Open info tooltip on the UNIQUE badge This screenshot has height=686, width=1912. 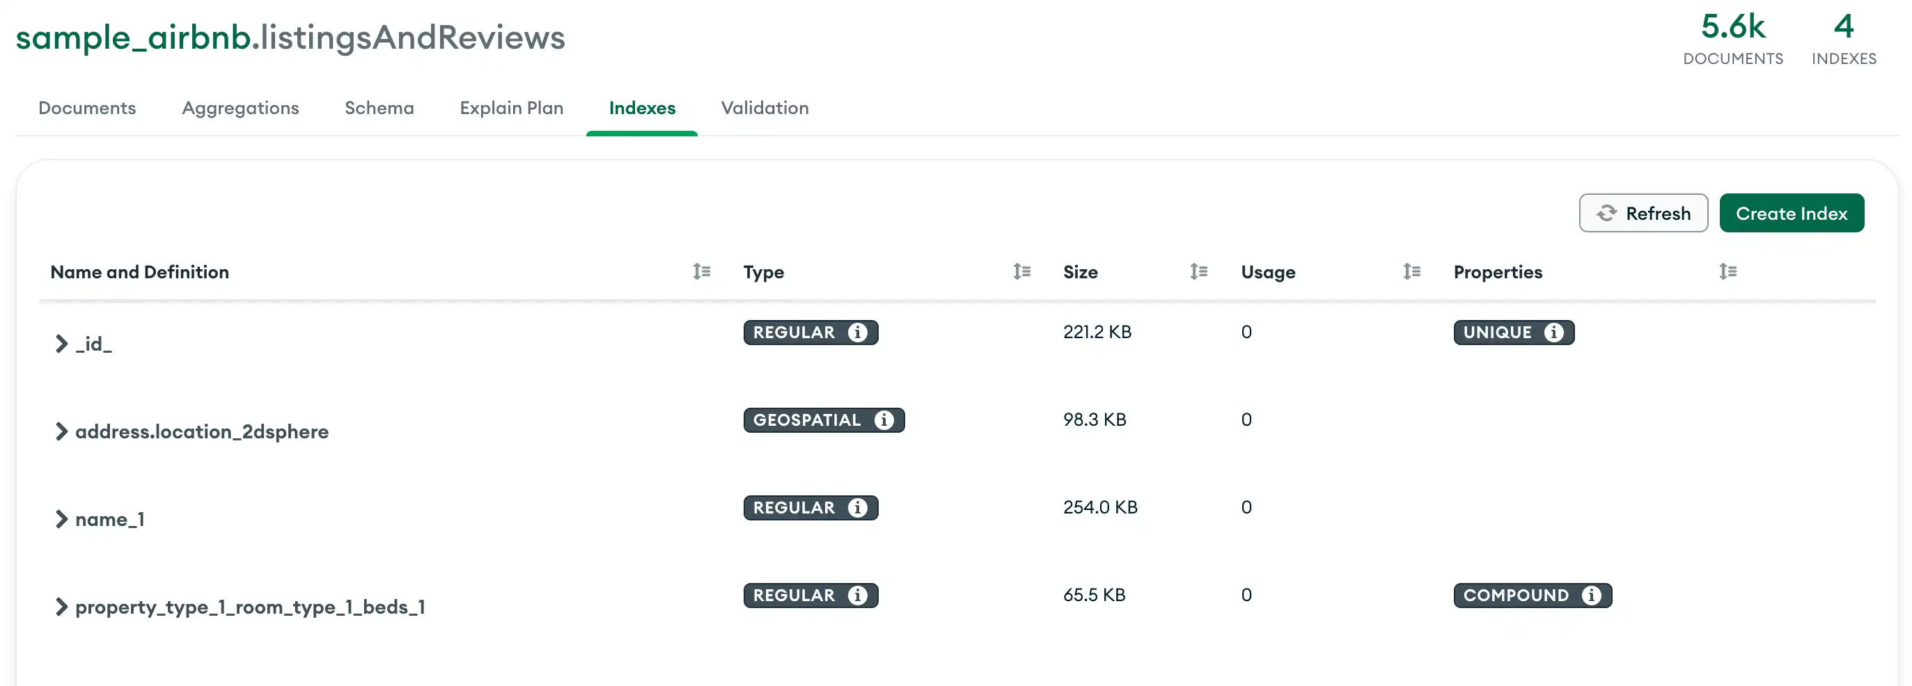pyautogui.click(x=1556, y=333)
